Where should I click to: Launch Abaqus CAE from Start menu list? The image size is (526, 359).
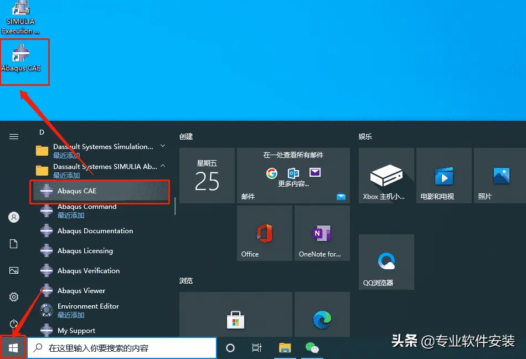100,191
